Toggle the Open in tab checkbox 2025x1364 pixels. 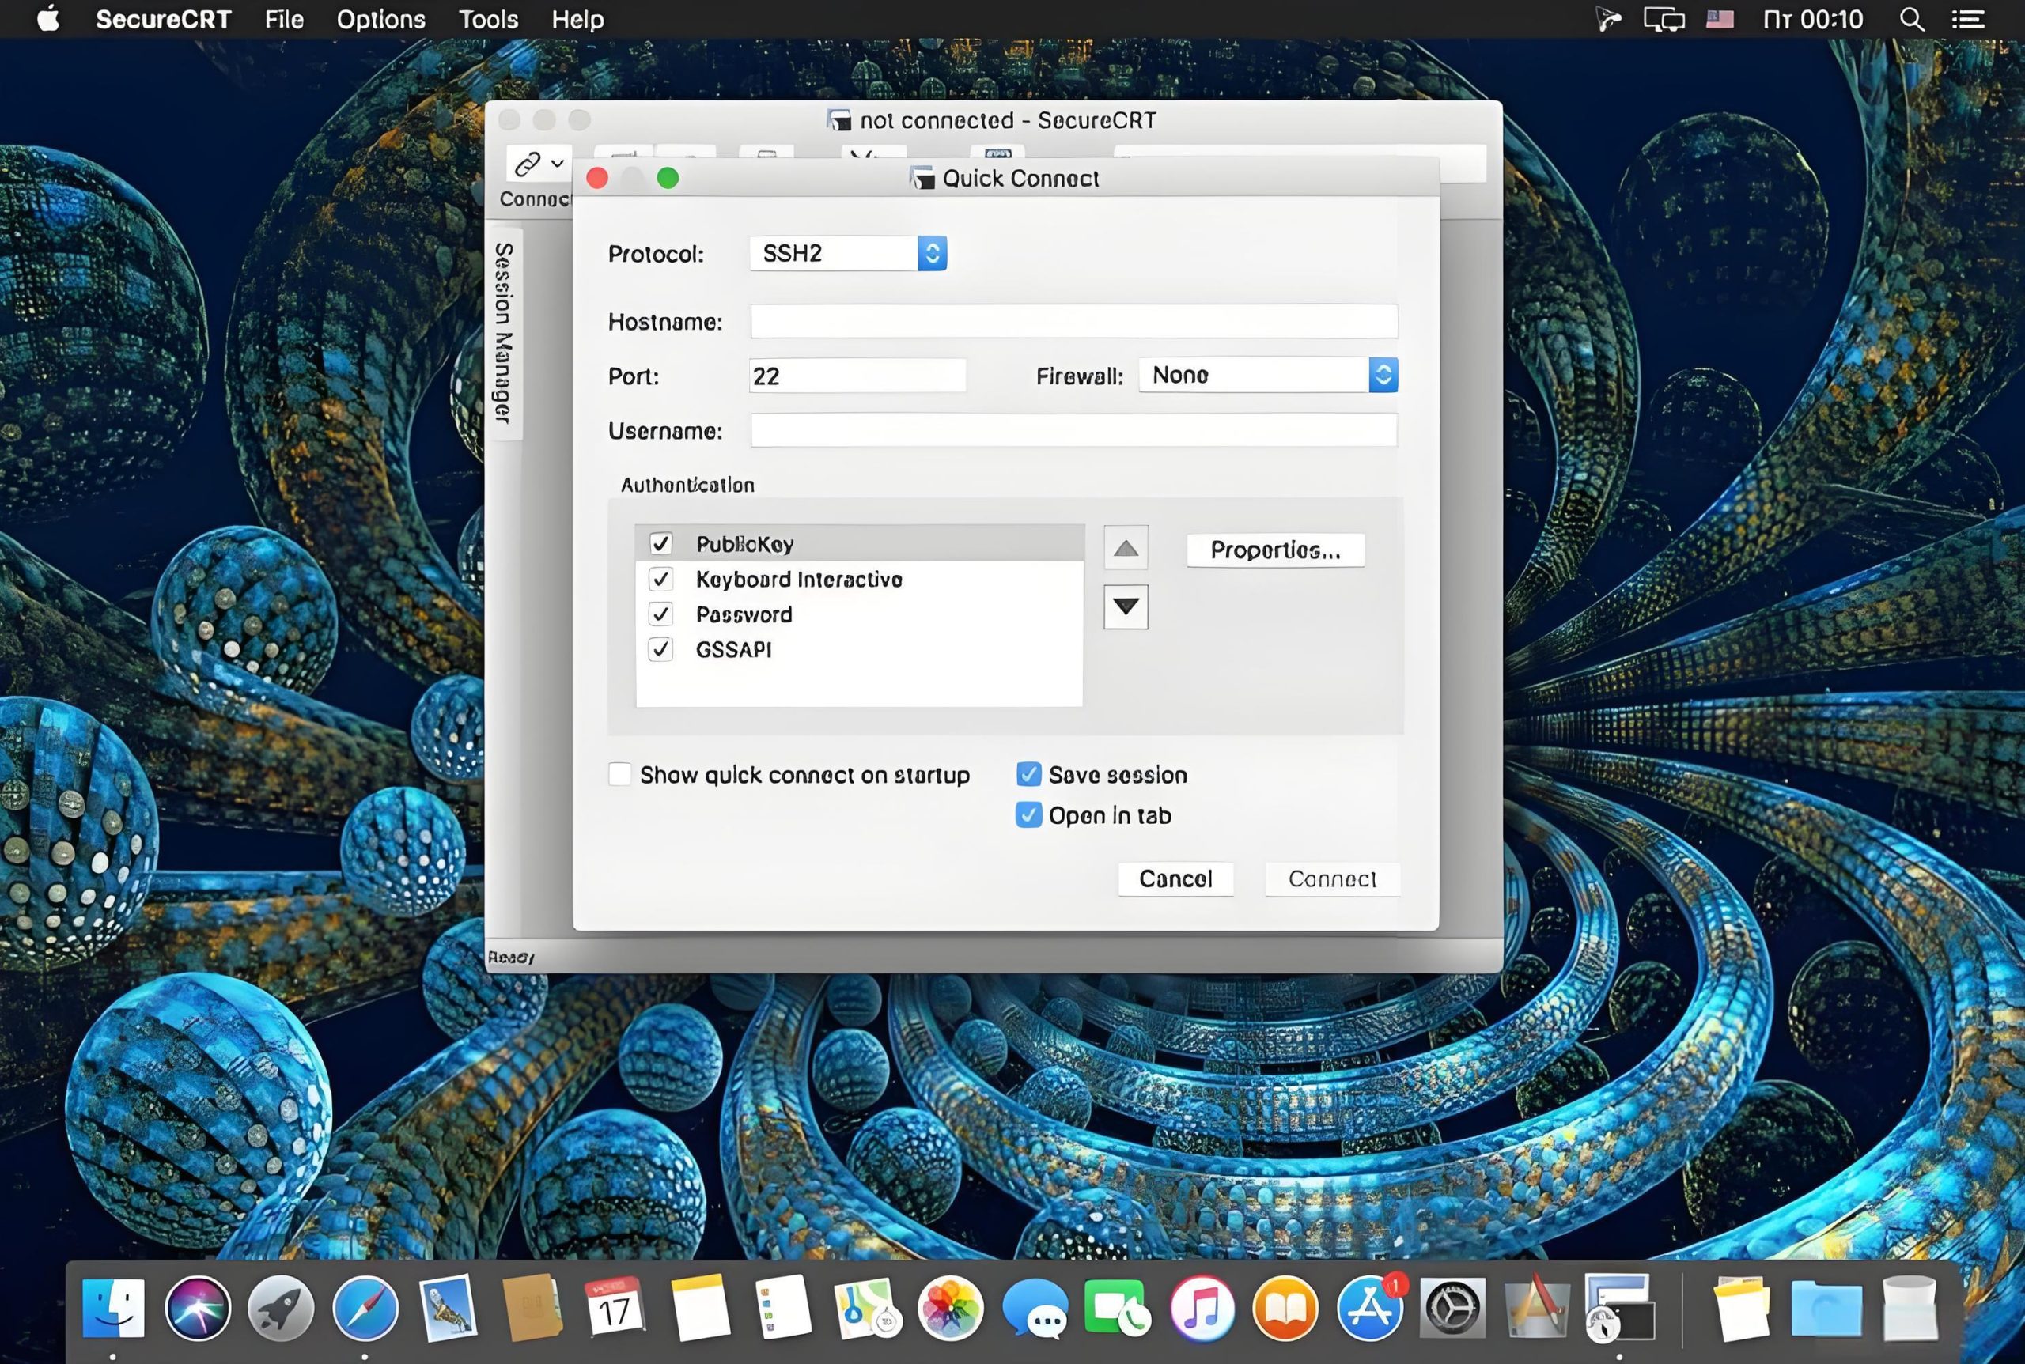(x=1028, y=815)
